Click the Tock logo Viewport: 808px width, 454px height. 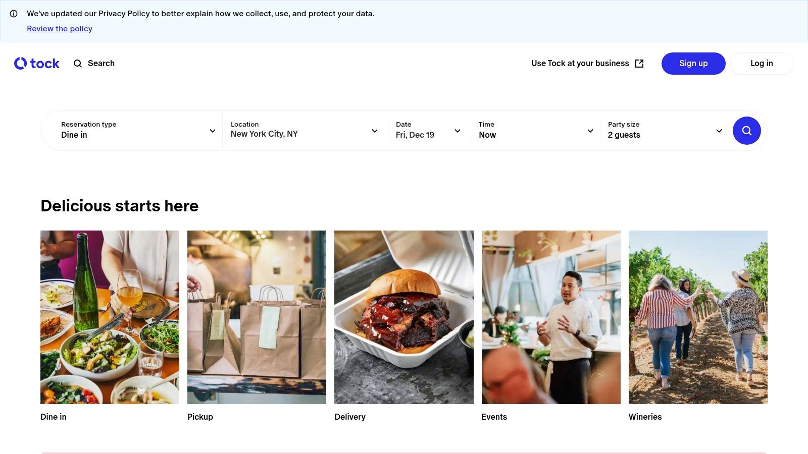coord(37,64)
